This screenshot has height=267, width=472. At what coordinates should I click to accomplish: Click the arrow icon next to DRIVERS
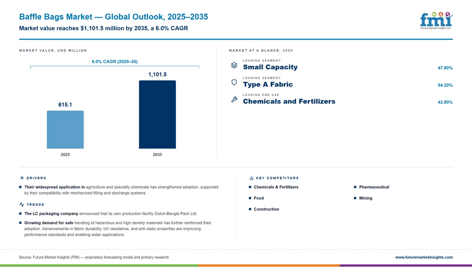[21, 179]
